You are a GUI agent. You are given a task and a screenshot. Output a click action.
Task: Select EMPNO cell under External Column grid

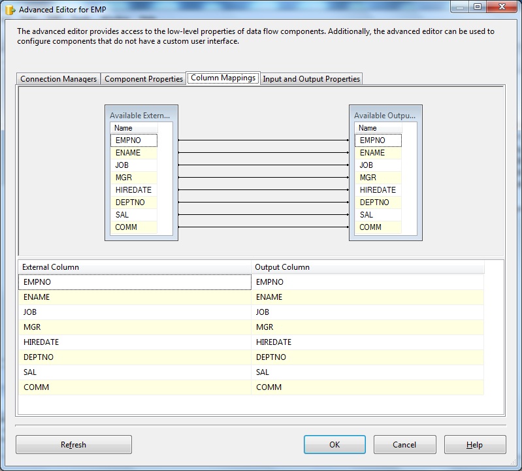135,282
